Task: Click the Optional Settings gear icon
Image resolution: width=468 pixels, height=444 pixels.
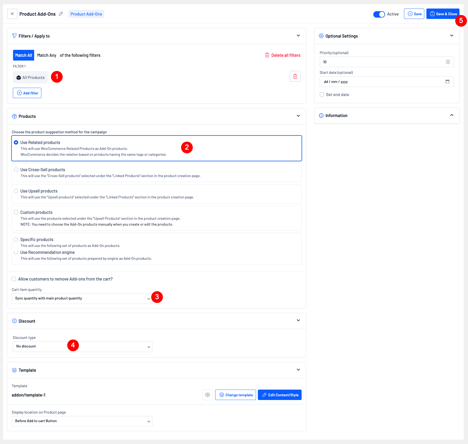Action: pos(321,36)
